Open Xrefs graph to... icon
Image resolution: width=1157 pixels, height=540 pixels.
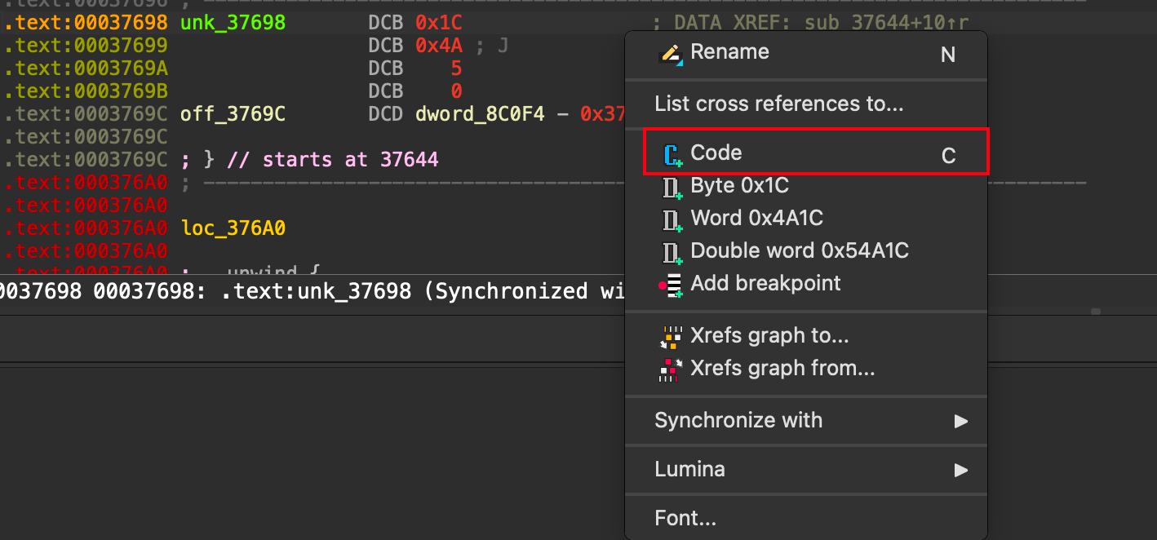(672, 336)
